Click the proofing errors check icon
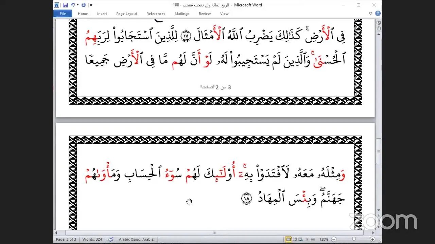 pos(111,239)
